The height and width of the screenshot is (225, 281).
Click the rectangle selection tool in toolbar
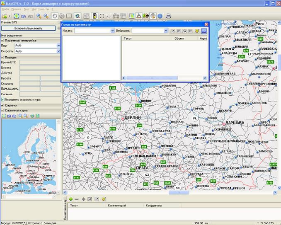point(69,16)
